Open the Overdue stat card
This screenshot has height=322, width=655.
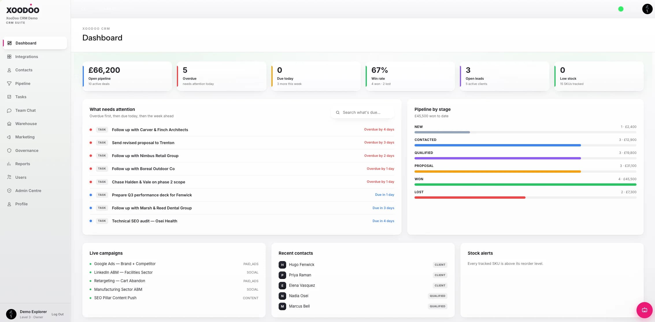point(221,76)
